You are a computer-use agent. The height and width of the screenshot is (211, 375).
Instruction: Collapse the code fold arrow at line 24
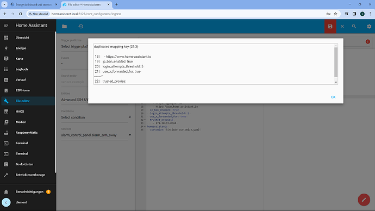(145, 126)
